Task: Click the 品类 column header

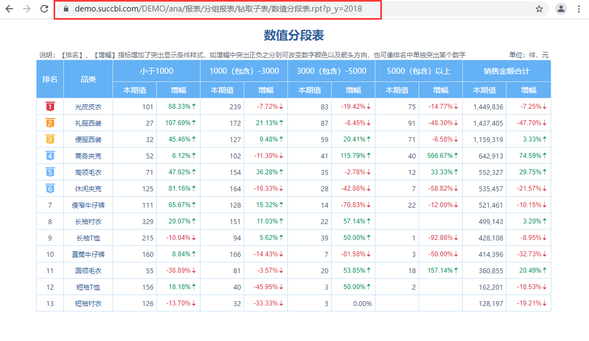Action: point(89,79)
